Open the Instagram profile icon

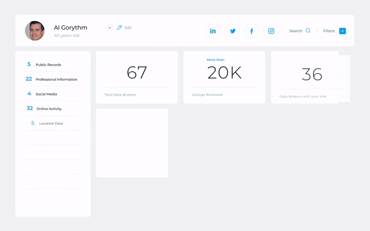coord(271,31)
